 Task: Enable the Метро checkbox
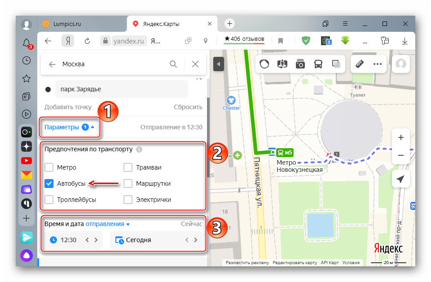50,167
